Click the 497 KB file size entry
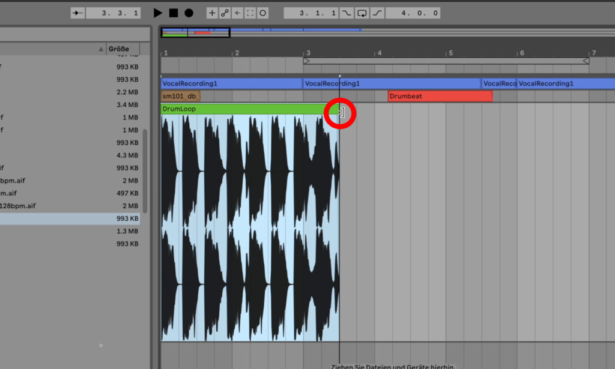The height and width of the screenshot is (369, 615). 127,193
